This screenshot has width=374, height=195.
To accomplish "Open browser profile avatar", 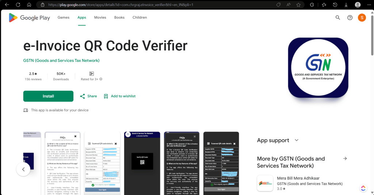I will pos(358,5).
